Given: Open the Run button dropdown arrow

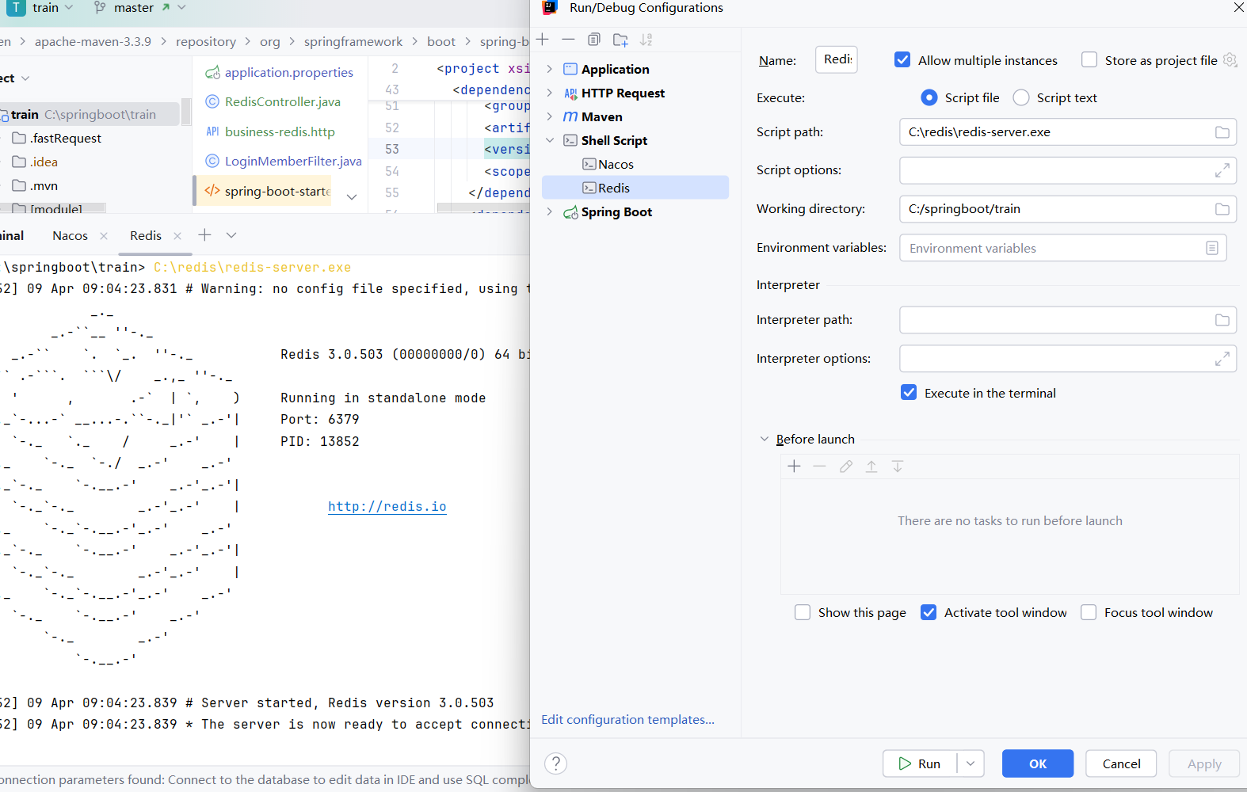Looking at the screenshot, I should [971, 763].
